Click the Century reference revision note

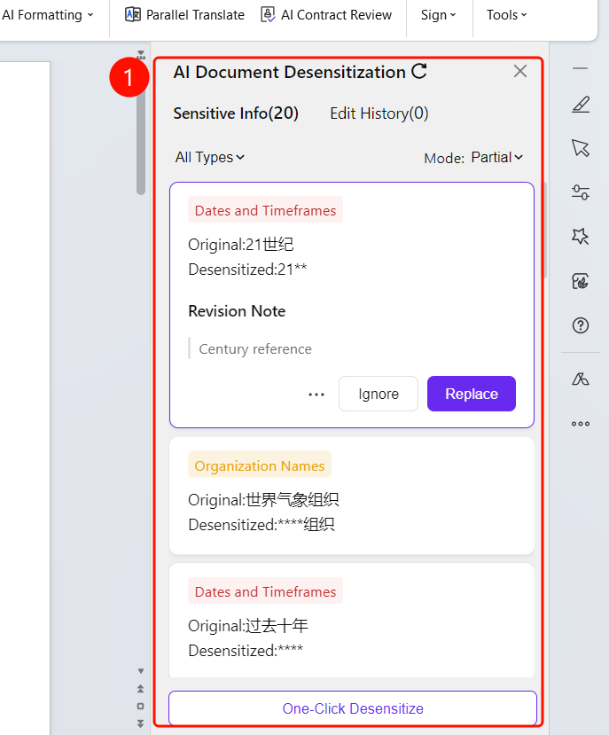coord(255,348)
